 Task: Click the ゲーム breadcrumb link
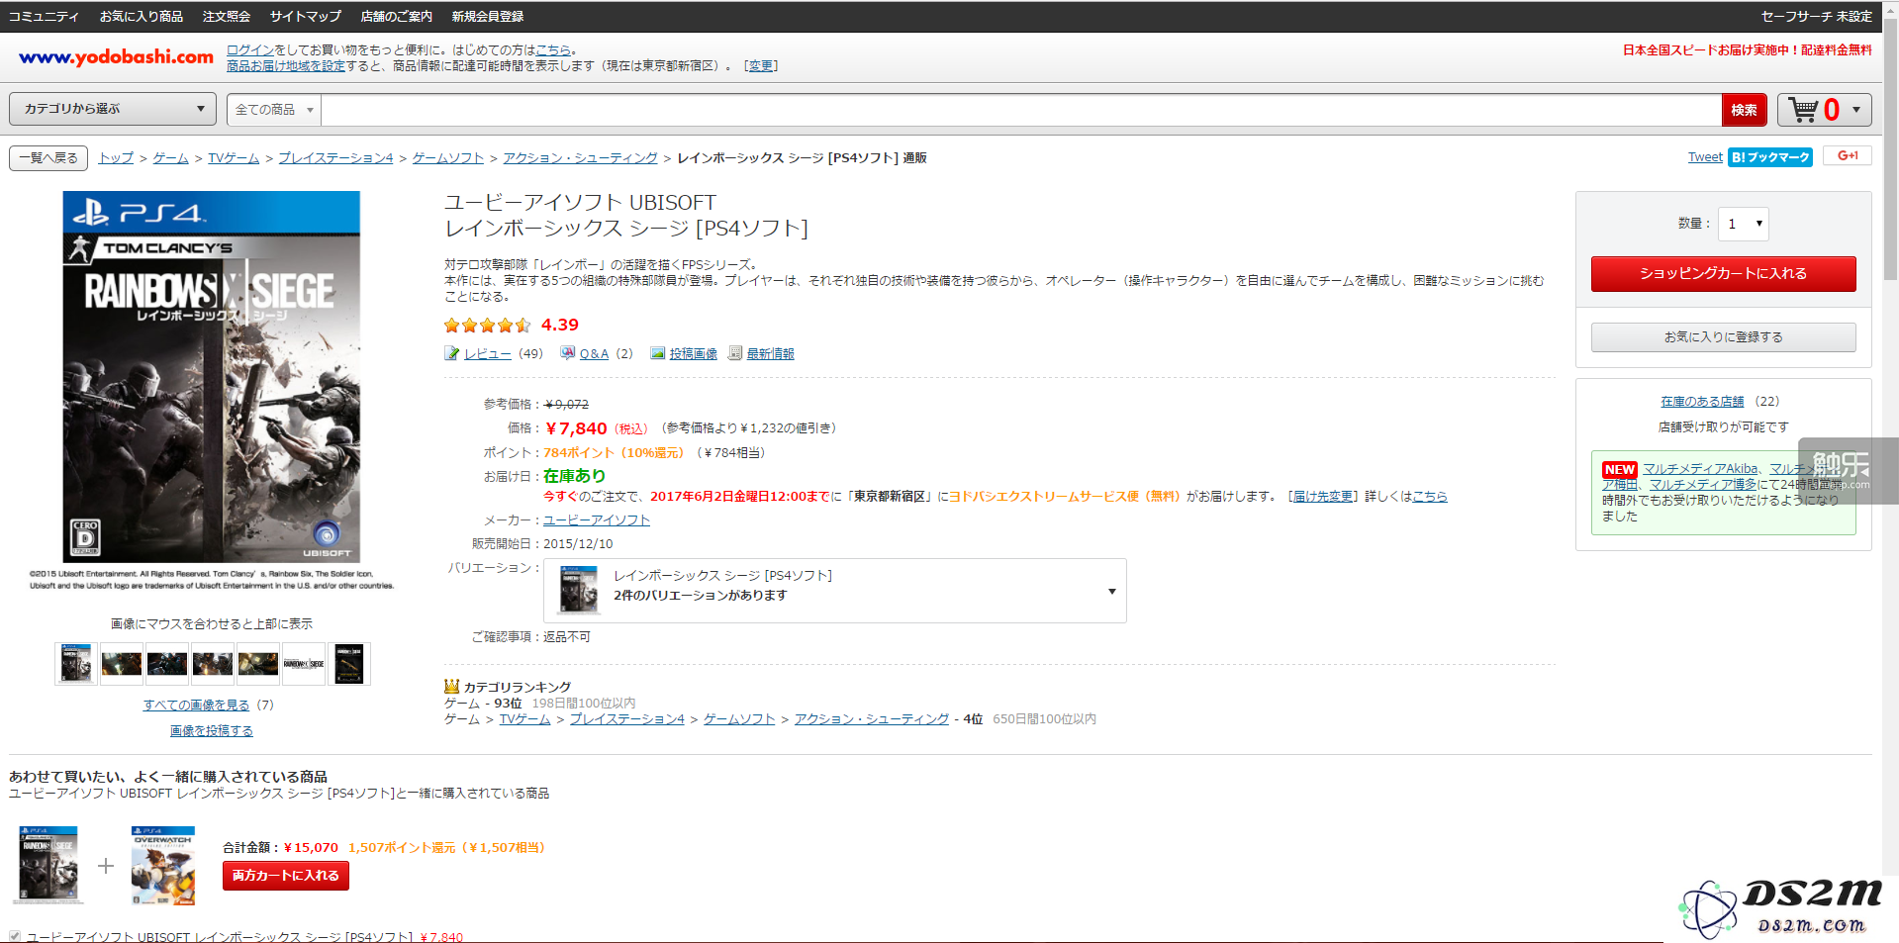coord(170,157)
